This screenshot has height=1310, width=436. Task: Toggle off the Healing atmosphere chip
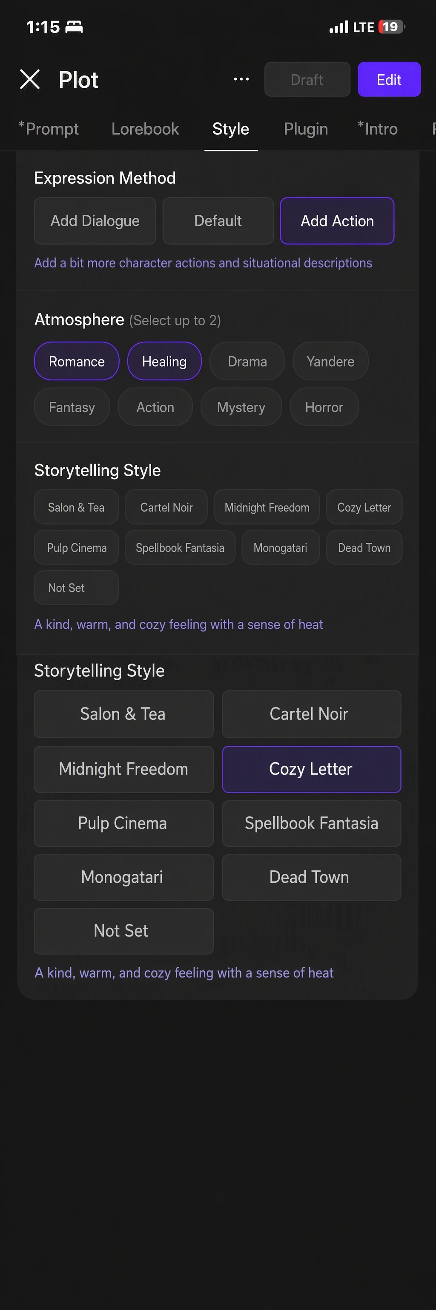[x=164, y=361]
